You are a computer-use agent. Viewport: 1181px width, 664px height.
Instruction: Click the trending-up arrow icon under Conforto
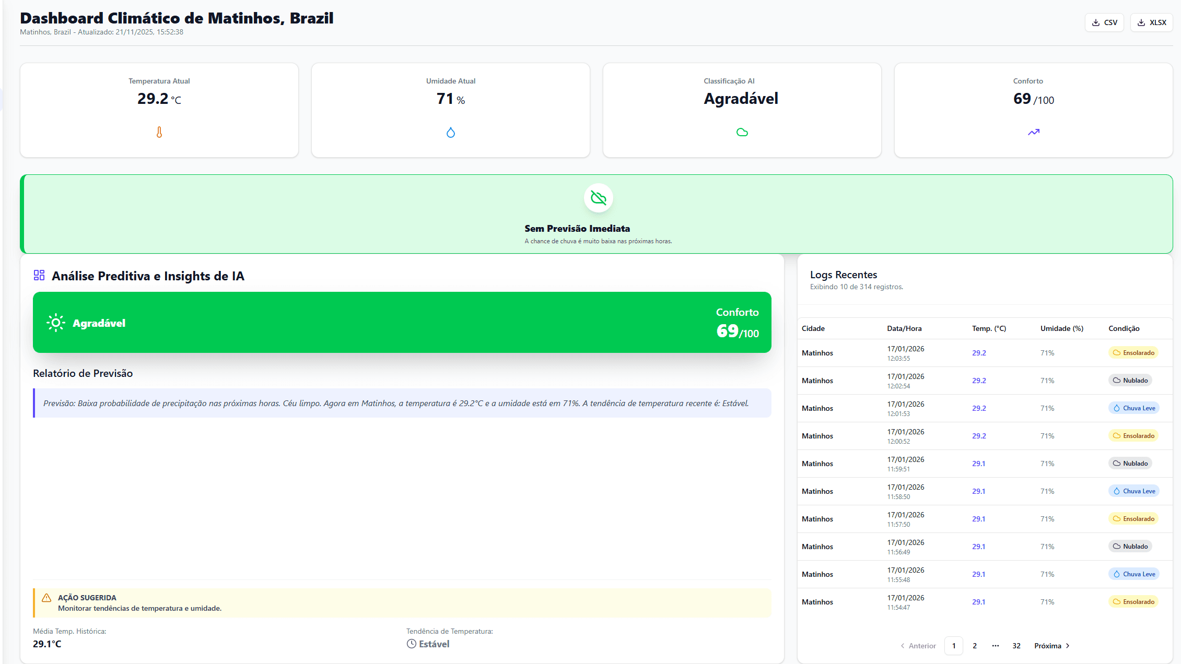coord(1033,133)
